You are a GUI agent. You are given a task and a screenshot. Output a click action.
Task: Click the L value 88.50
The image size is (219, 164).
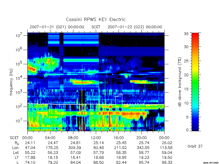click(99, 162)
